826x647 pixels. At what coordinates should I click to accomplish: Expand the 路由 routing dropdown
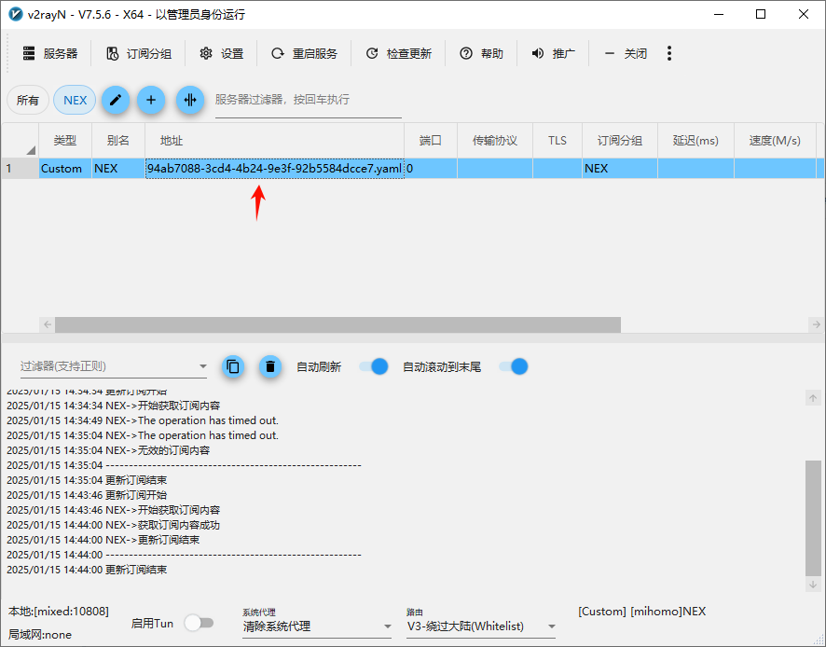(480, 626)
